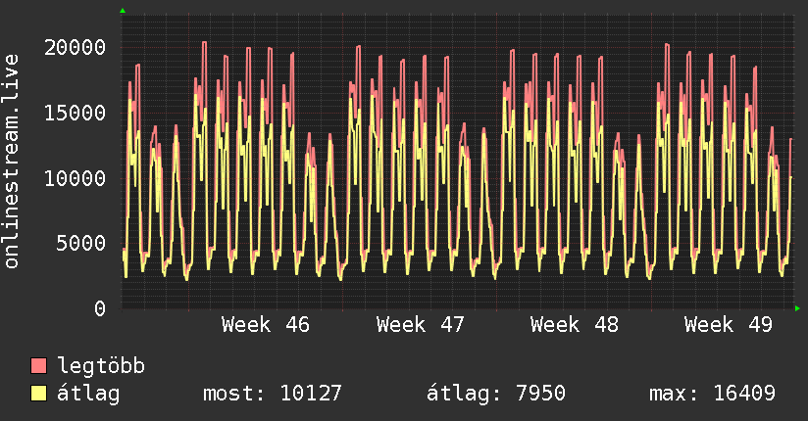Click the átlag: 7950 statistic value
This screenshot has height=421, width=808.
495,394
